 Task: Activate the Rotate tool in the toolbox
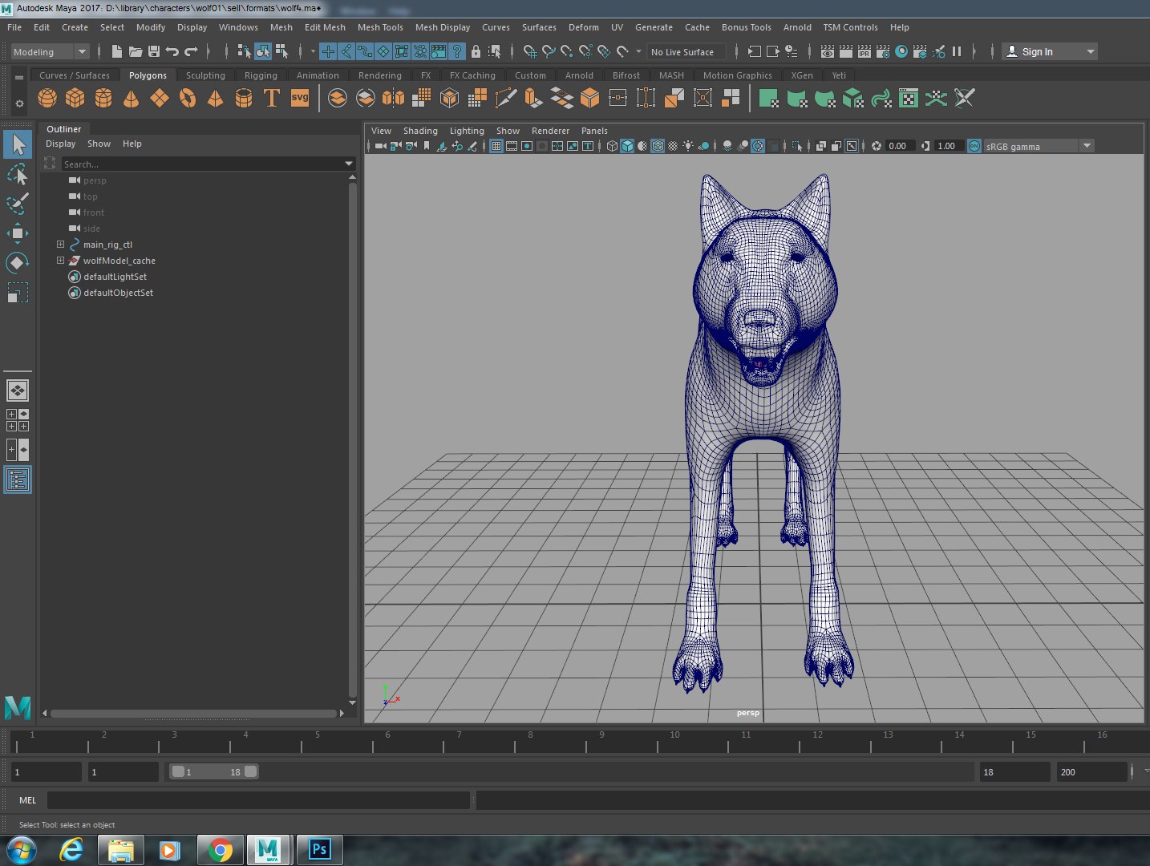pos(18,263)
